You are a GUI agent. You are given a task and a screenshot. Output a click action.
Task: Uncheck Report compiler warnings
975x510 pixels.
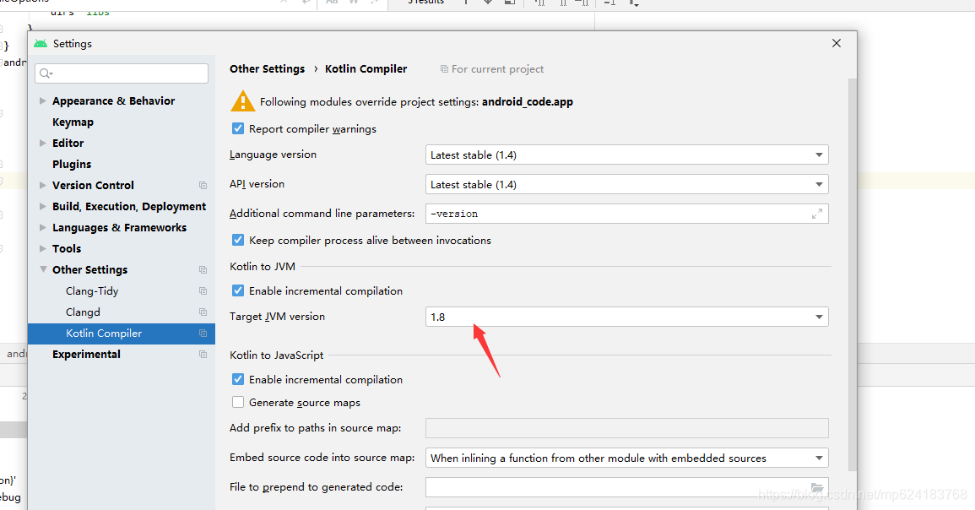point(237,128)
